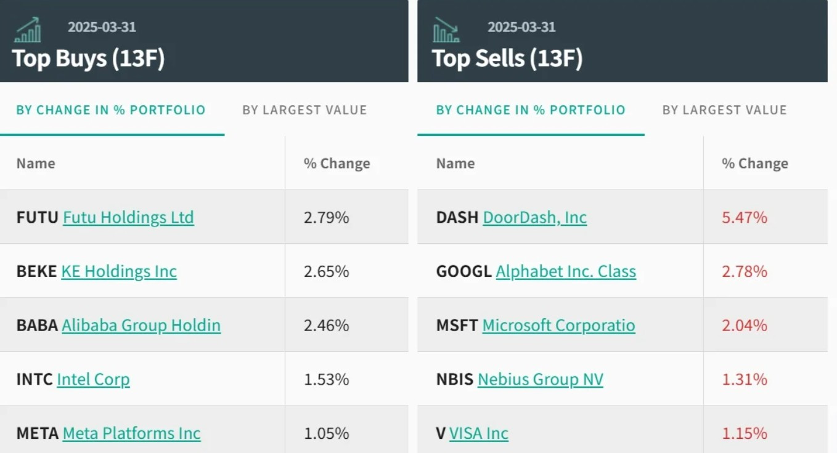Viewport: 837px width, 453px height.
Task: Click the Top Buys rising chart icon
Action: coord(28,30)
